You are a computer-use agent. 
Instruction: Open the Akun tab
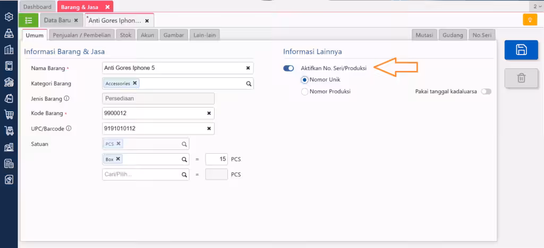click(x=148, y=35)
